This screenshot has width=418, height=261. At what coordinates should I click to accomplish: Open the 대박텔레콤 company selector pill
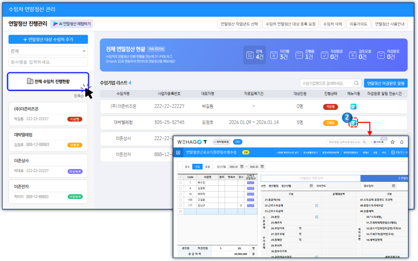coord(222,142)
